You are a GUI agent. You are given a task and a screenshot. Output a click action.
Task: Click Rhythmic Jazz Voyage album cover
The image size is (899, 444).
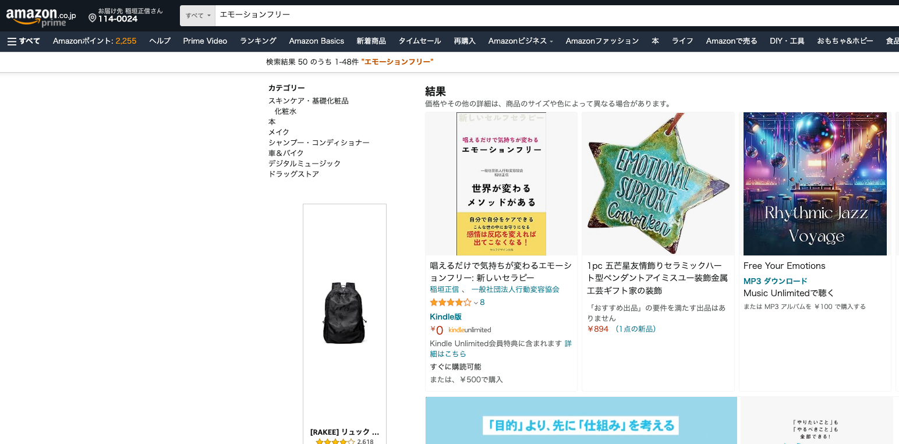[815, 184]
